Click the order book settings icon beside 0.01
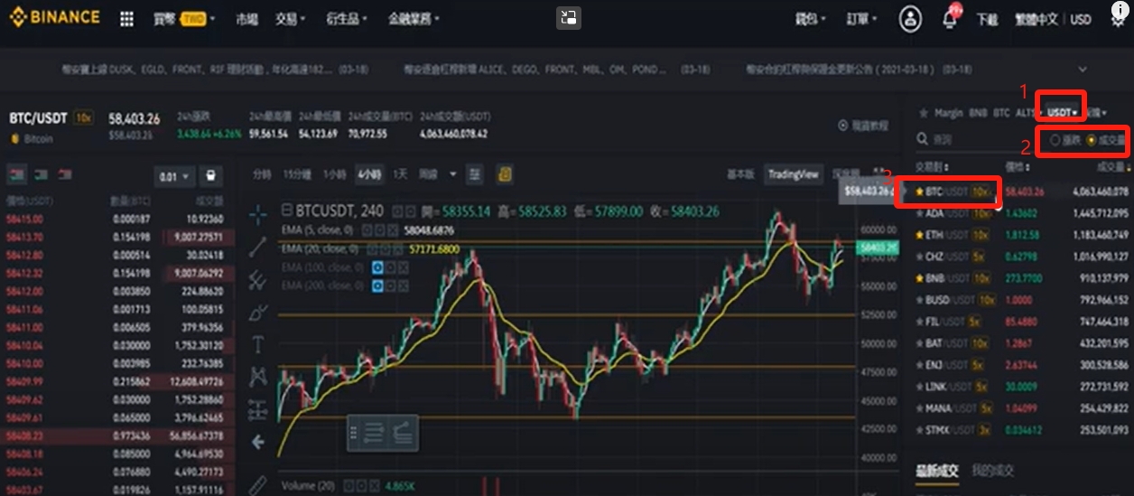 tap(210, 176)
